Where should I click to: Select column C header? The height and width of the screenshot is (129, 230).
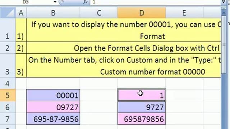99,13
